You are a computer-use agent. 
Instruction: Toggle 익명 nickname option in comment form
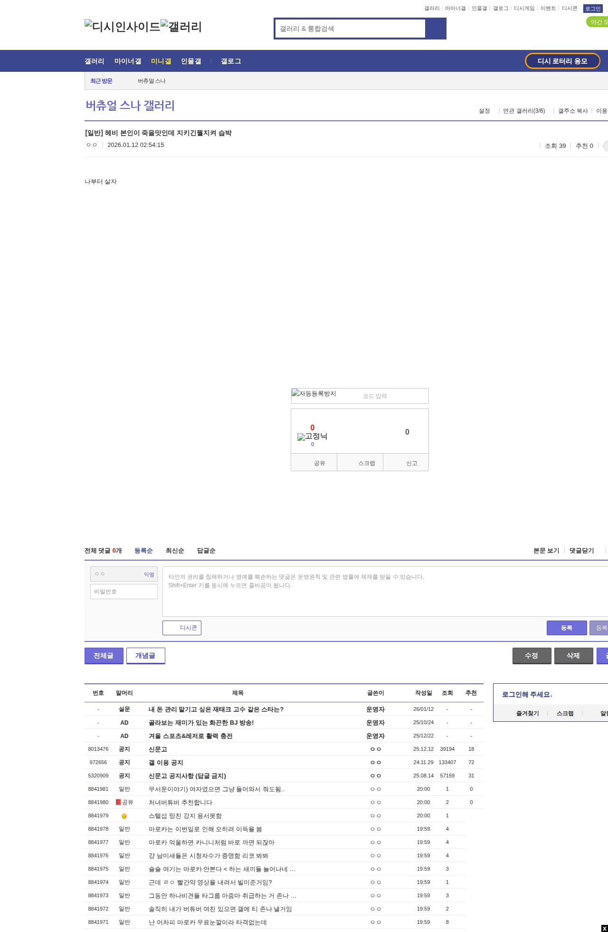pyautogui.click(x=149, y=574)
